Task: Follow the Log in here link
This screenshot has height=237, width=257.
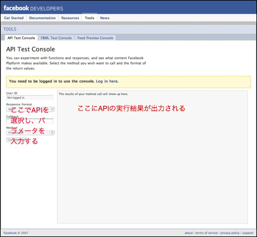Action: (x=107, y=81)
